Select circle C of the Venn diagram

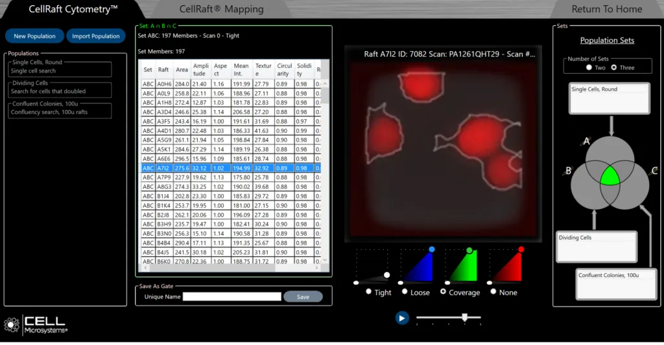tap(635, 190)
